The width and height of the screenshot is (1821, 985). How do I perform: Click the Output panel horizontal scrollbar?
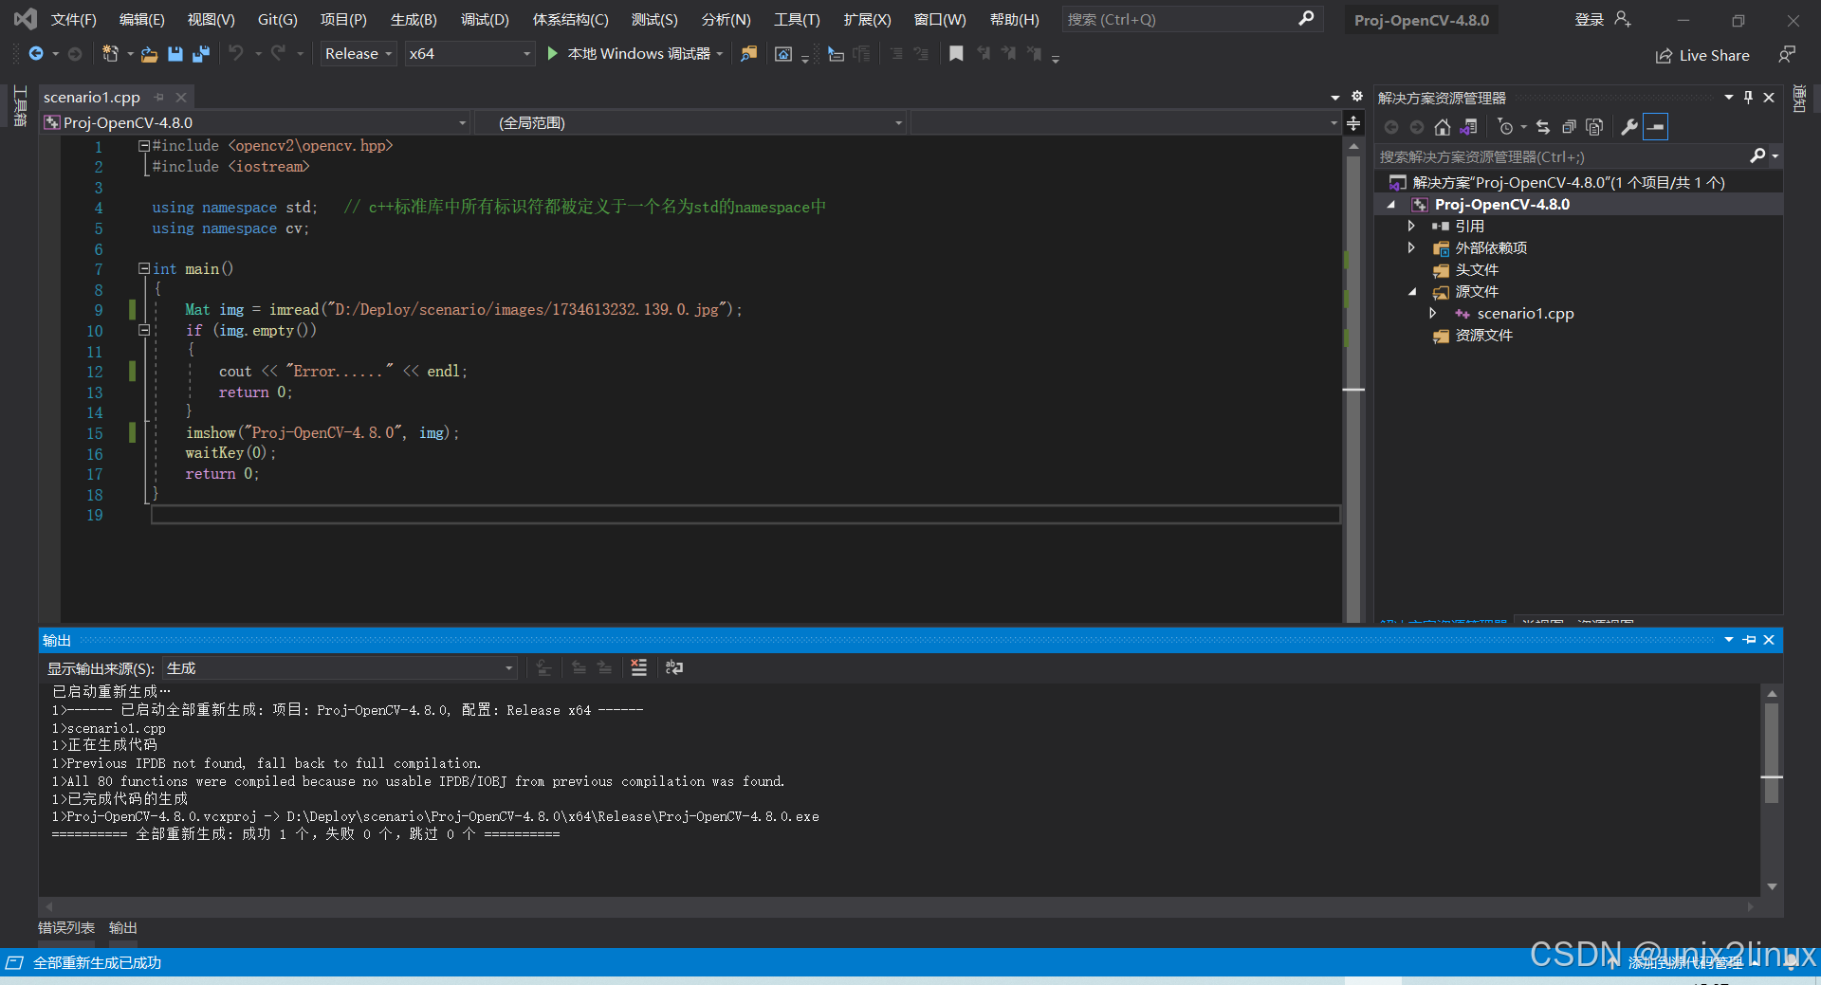click(x=899, y=906)
